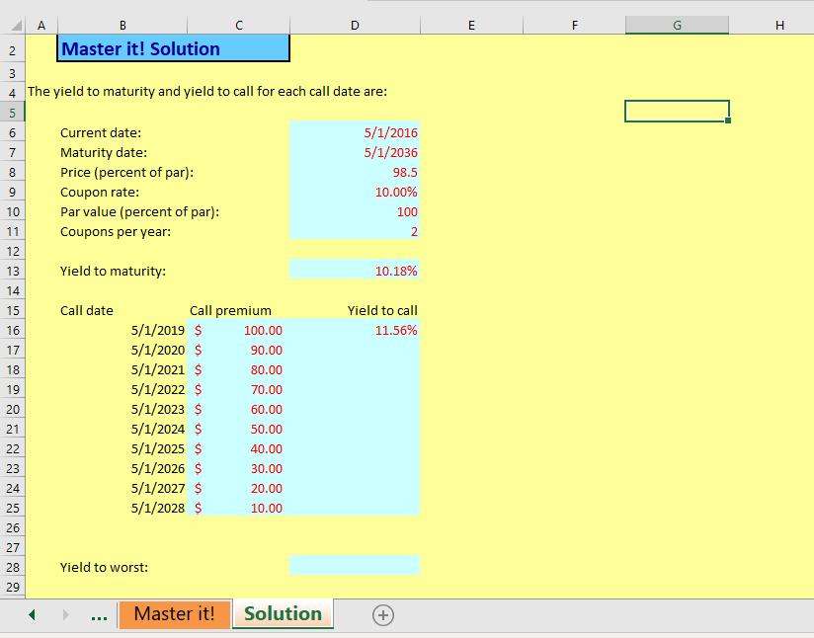Click the Select All corner triangle
The height and width of the screenshot is (638, 814).
point(16,25)
